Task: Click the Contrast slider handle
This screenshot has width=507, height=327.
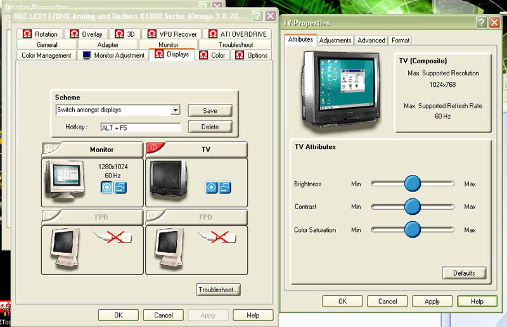Action: pyautogui.click(x=413, y=207)
